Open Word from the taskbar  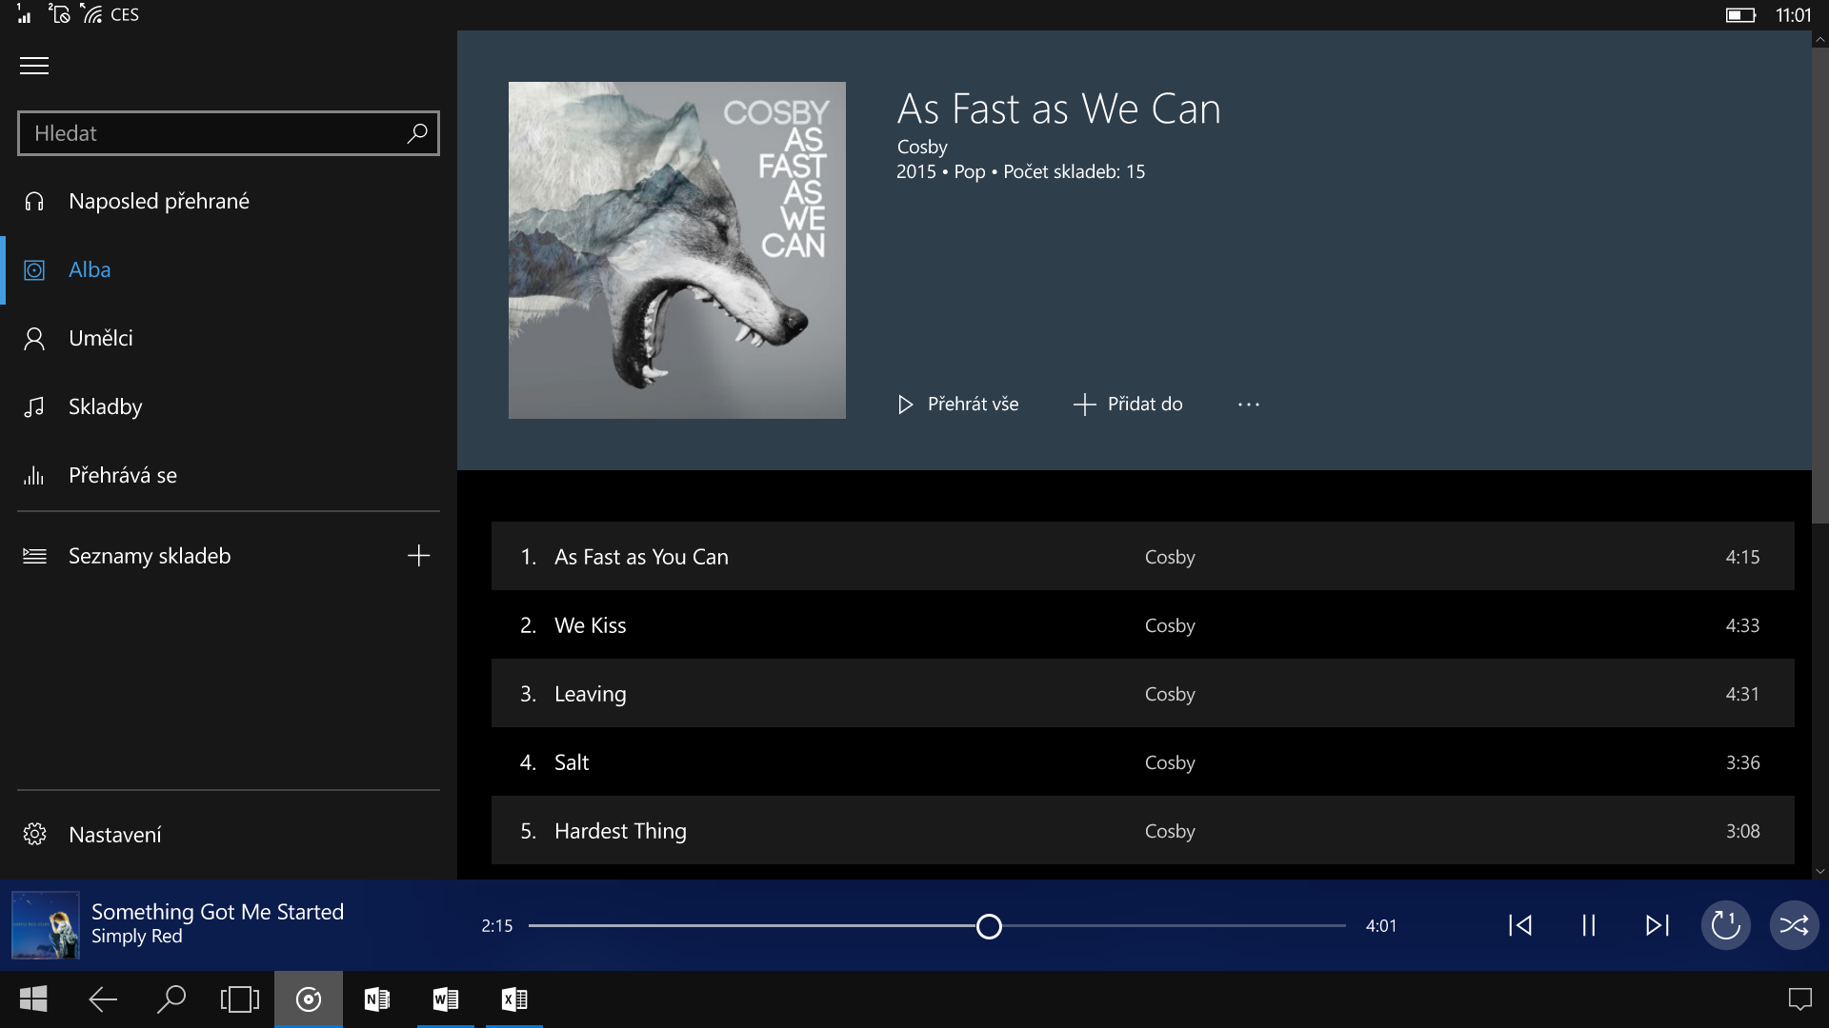tap(445, 998)
